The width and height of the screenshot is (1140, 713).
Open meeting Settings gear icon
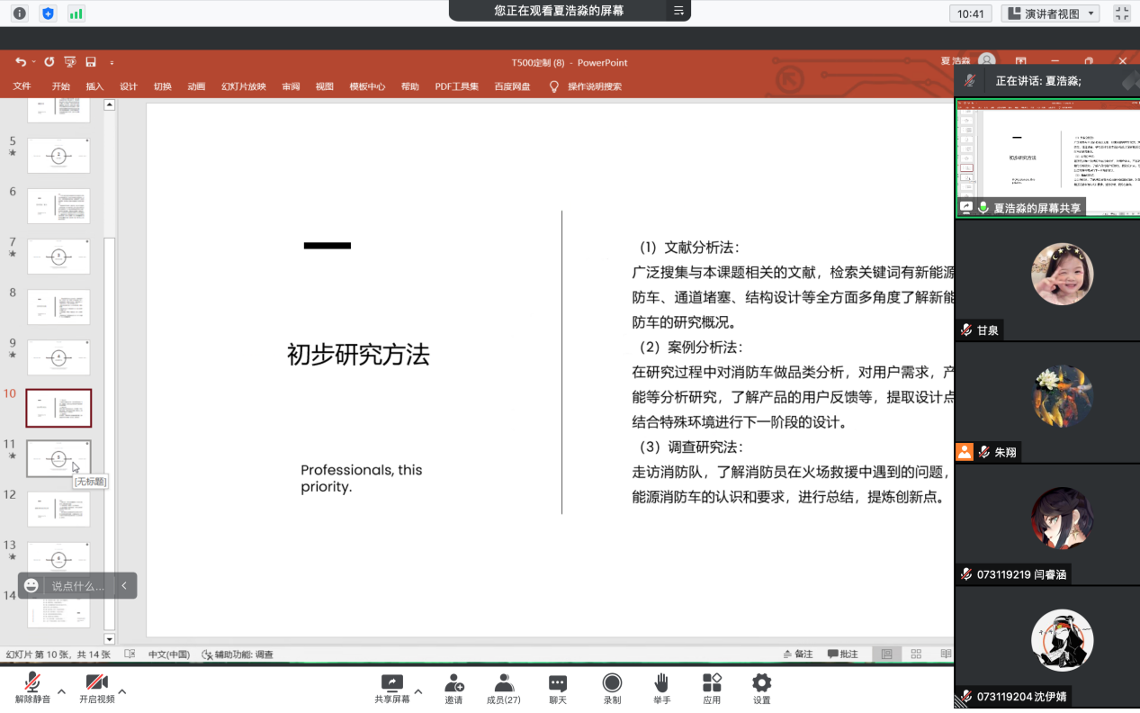pos(761,683)
